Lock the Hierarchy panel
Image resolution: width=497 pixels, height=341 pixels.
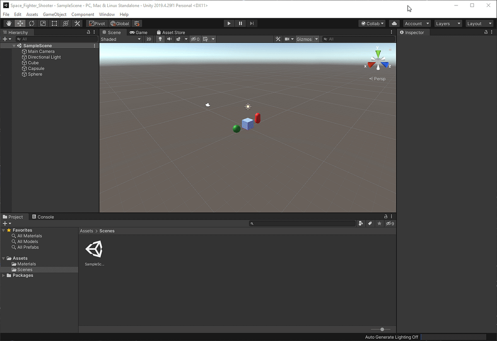click(88, 32)
